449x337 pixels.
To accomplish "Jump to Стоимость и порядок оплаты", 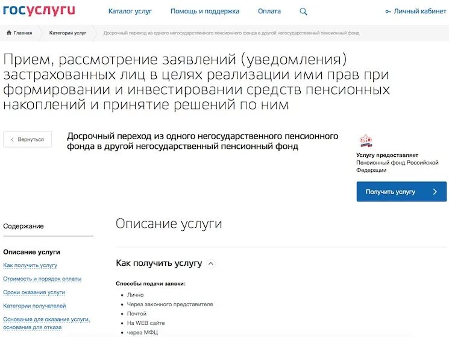I will click(x=42, y=279).
